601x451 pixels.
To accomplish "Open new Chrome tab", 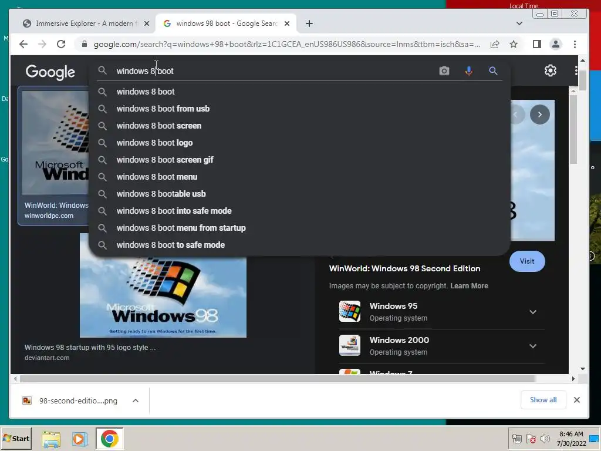I will click(x=309, y=23).
